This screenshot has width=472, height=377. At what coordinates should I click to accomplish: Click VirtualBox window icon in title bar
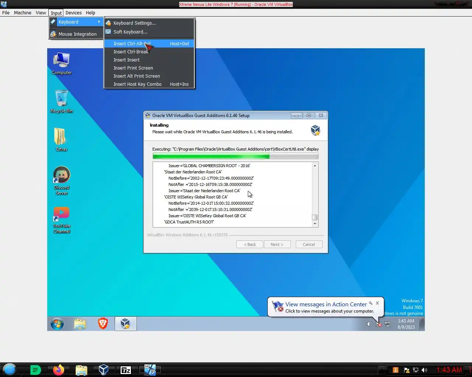point(4,4)
